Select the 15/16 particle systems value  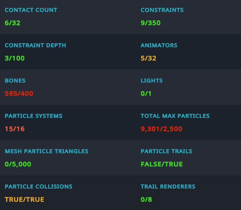point(15,129)
